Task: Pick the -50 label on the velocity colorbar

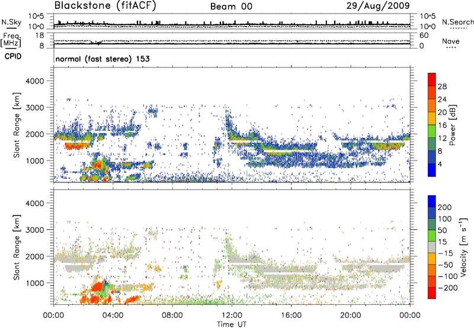Action: coord(444,265)
